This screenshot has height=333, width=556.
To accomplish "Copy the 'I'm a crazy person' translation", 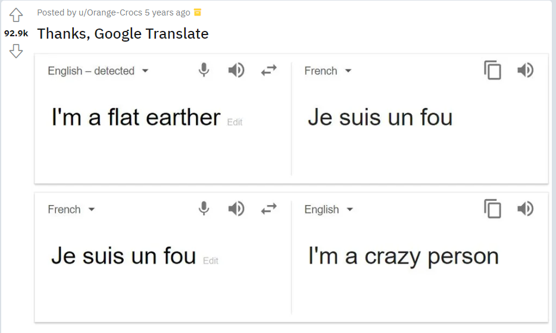I will [492, 209].
